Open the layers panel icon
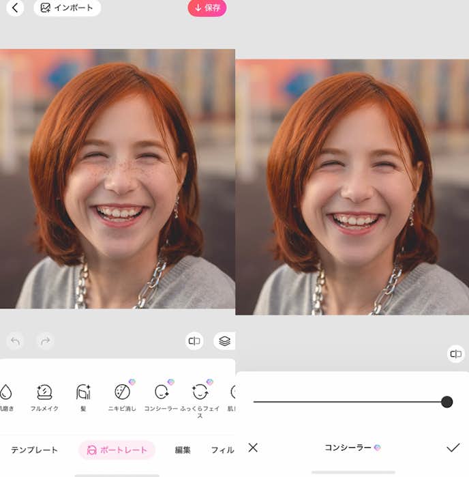469x477 pixels. 224,341
